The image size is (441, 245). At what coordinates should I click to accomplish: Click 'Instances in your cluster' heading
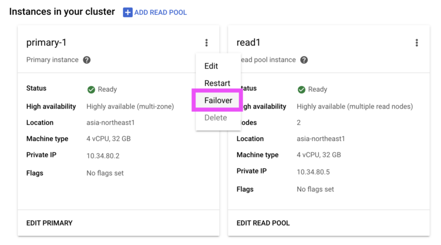click(62, 12)
